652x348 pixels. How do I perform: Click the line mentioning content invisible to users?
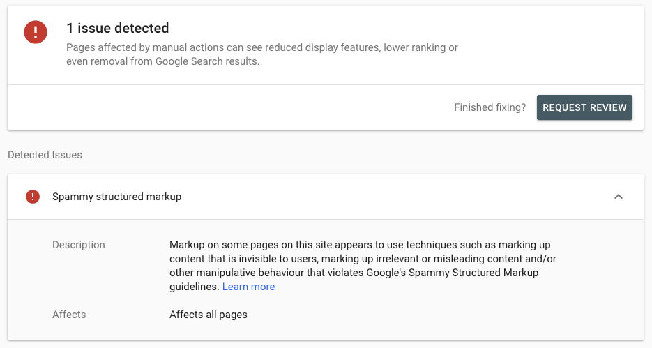tap(363, 259)
